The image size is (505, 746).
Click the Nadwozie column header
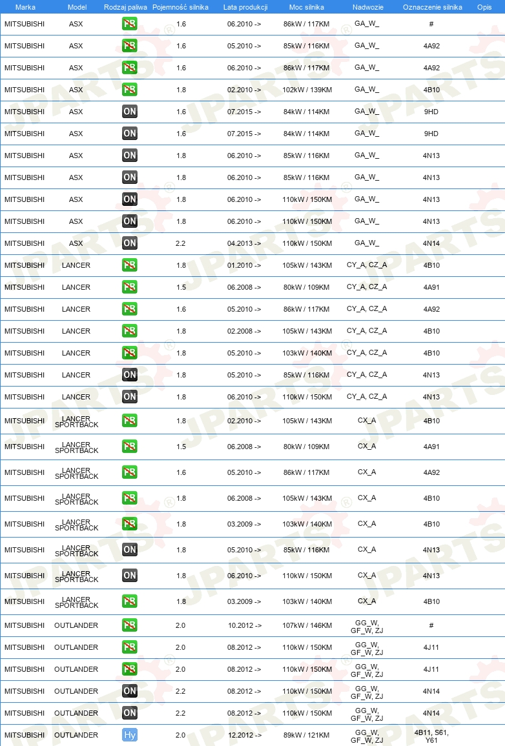[368, 7]
